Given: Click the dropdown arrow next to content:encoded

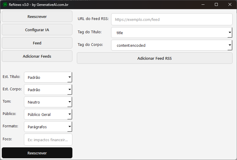Looking at the screenshot, I should tap(230, 45).
